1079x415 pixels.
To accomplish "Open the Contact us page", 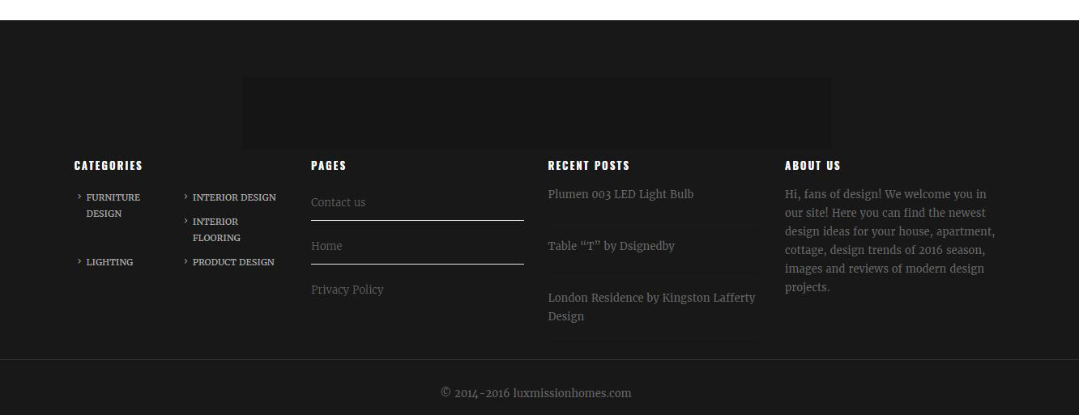I will pos(338,202).
